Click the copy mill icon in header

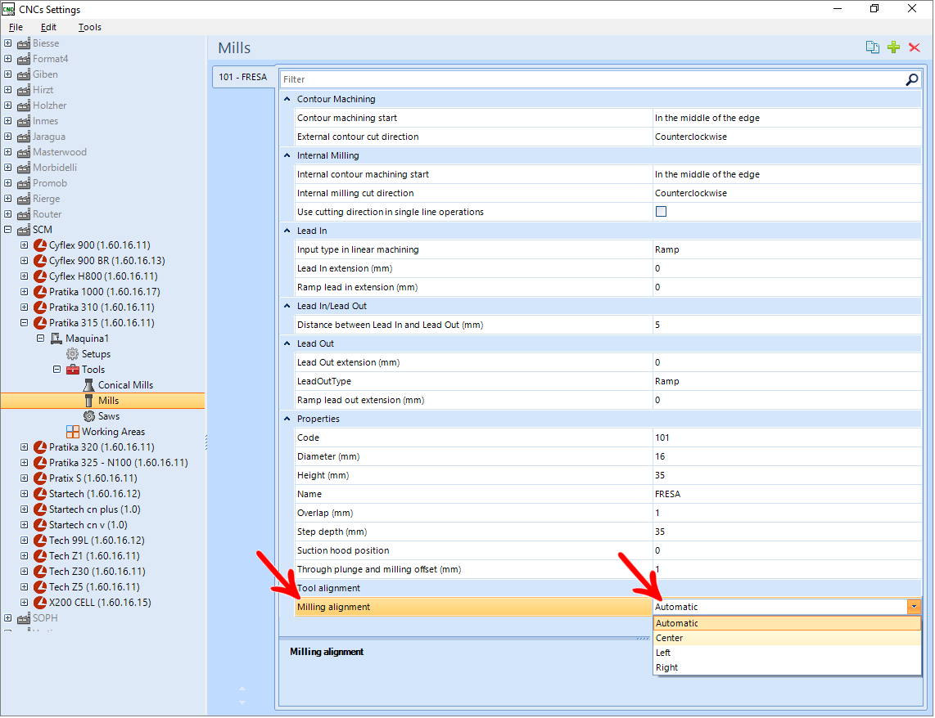pyautogui.click(x=873, y=47)
